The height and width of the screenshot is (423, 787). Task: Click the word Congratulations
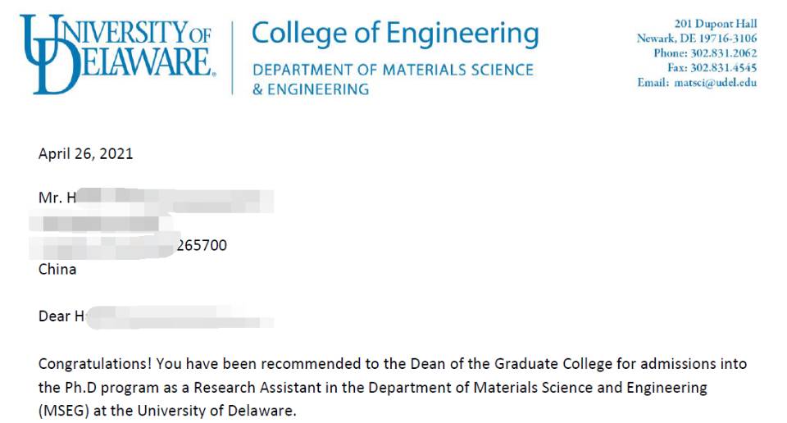[93, 363]
